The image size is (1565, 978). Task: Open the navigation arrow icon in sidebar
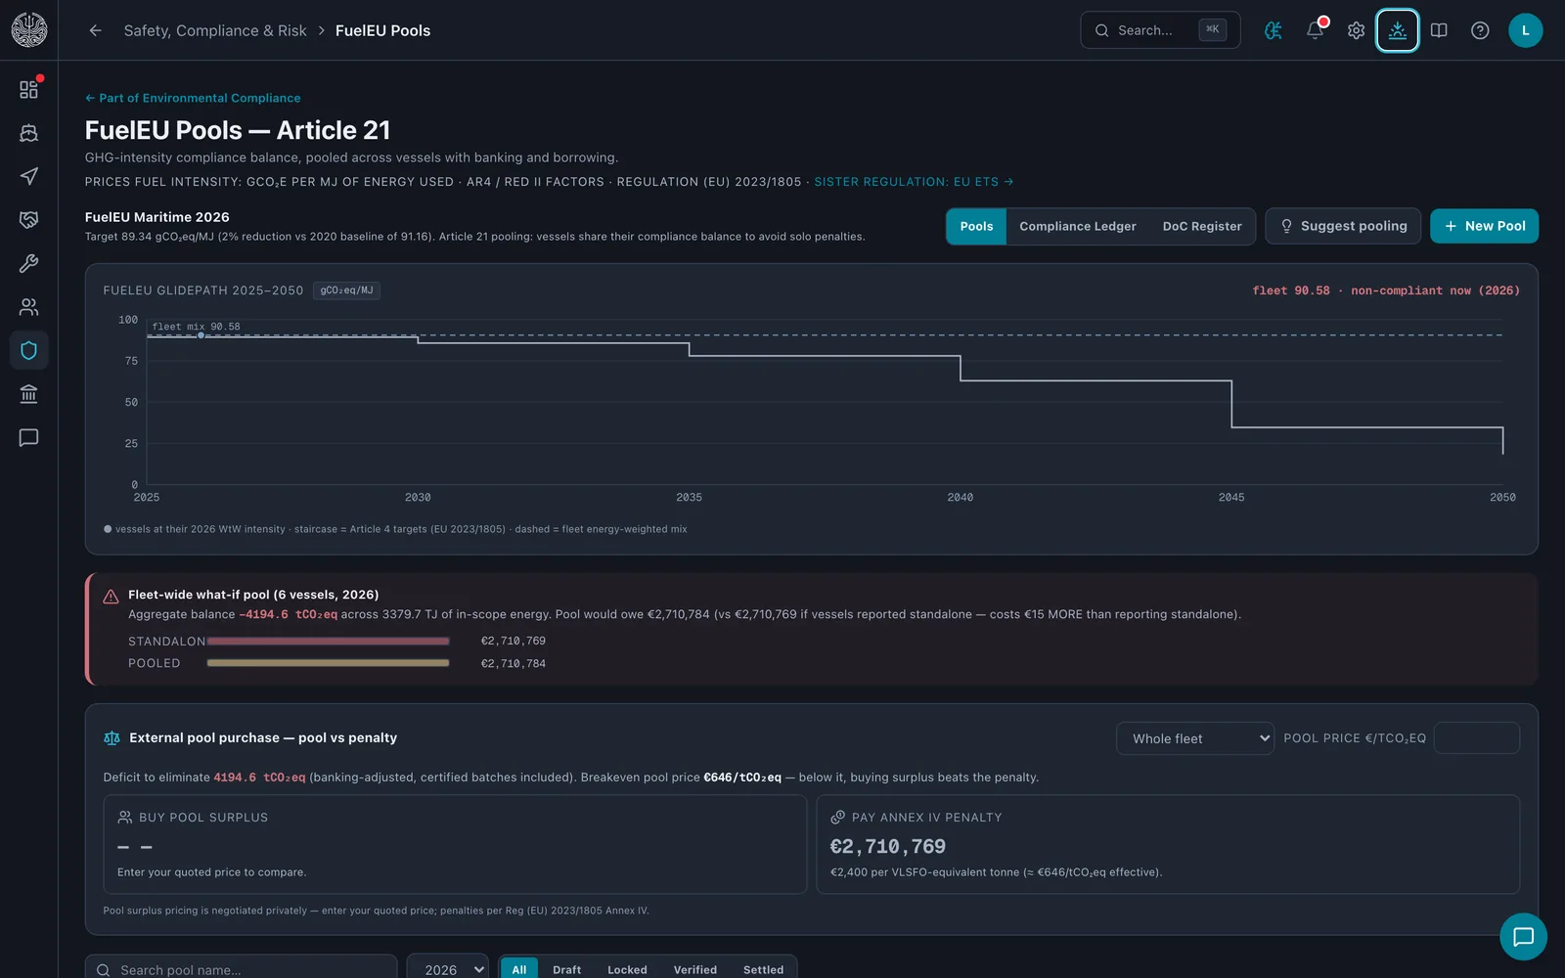click(28, 176)
